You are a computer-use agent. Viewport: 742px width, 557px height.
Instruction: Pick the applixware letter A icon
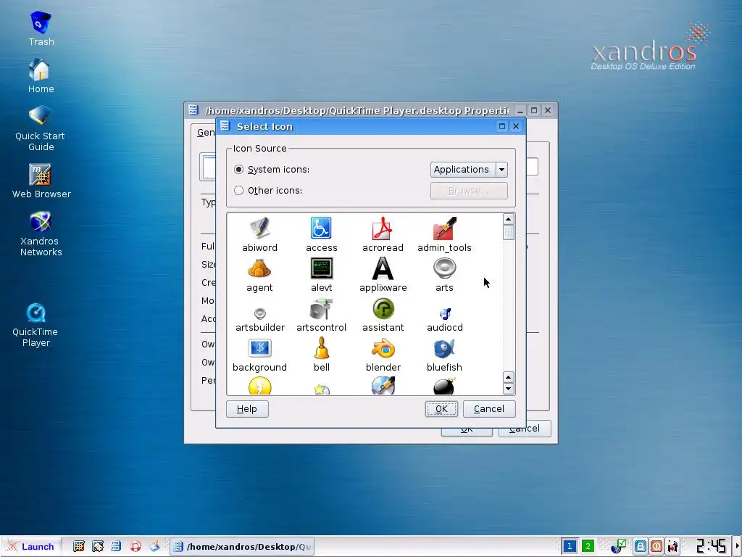click(383, 268)
